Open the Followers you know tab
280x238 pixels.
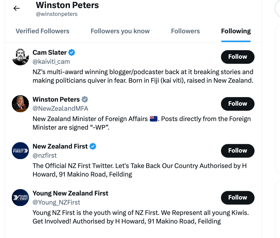pyautogui.click(x=120, y=31)
